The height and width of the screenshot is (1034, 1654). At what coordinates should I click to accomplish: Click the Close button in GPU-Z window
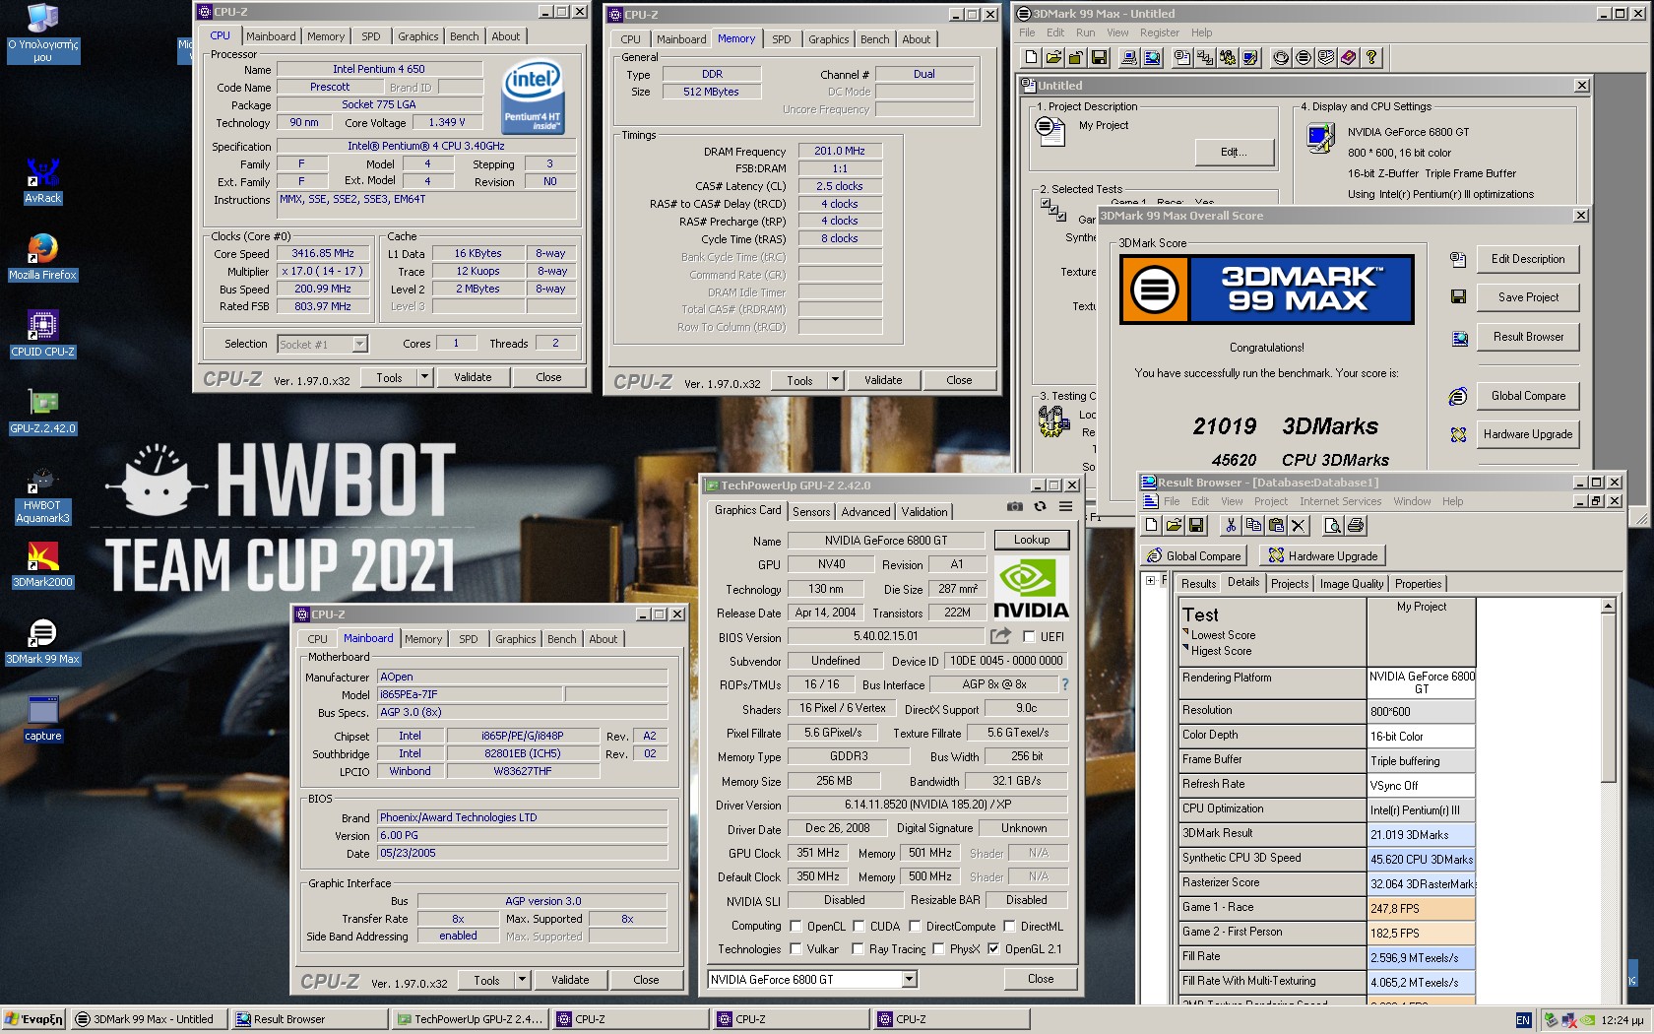[x=1040, y=979]
